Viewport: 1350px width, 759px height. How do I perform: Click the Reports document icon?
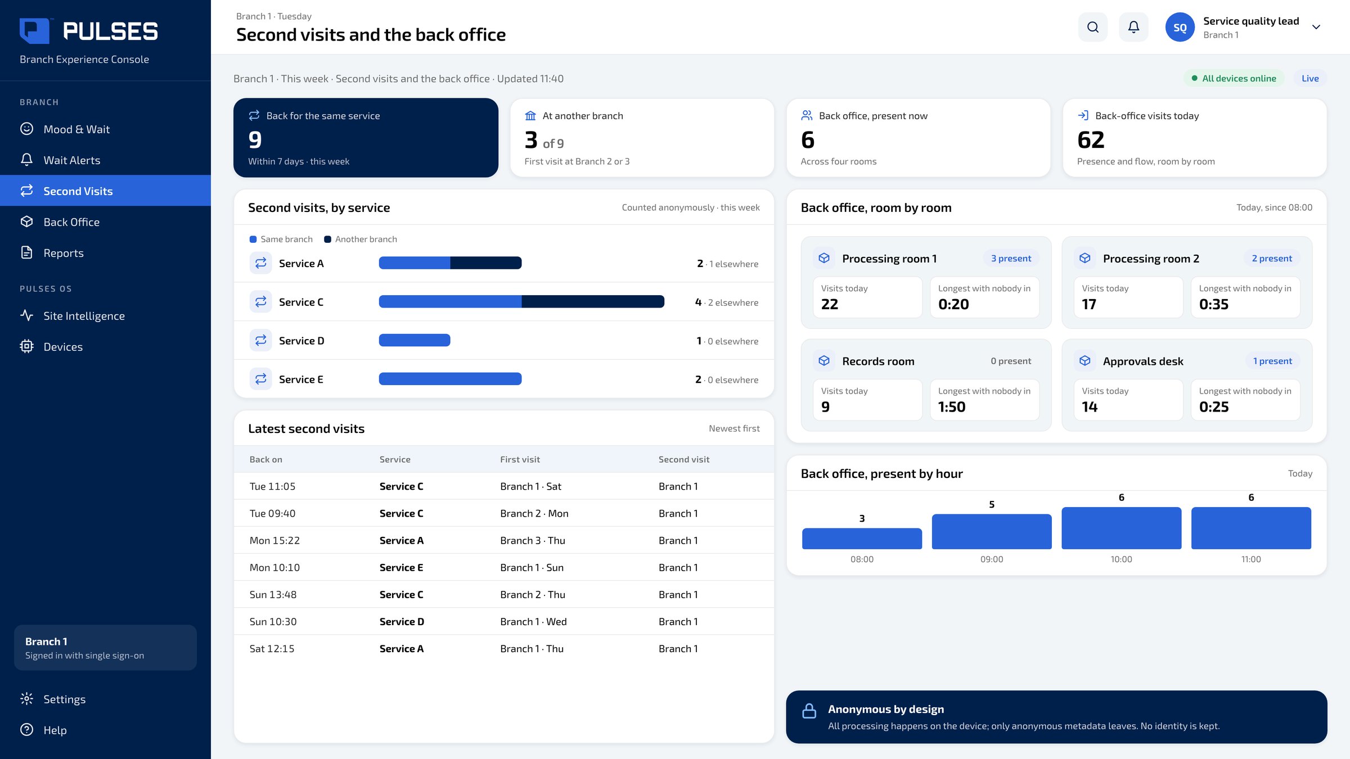[26, 252]
